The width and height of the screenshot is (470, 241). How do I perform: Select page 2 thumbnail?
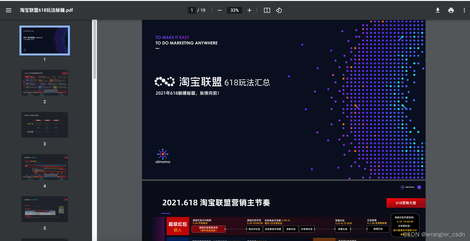pyautogui.click(x=45, y=83)
